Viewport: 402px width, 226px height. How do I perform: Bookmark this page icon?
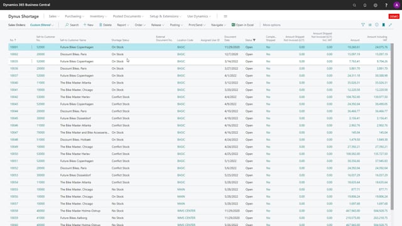384,25
